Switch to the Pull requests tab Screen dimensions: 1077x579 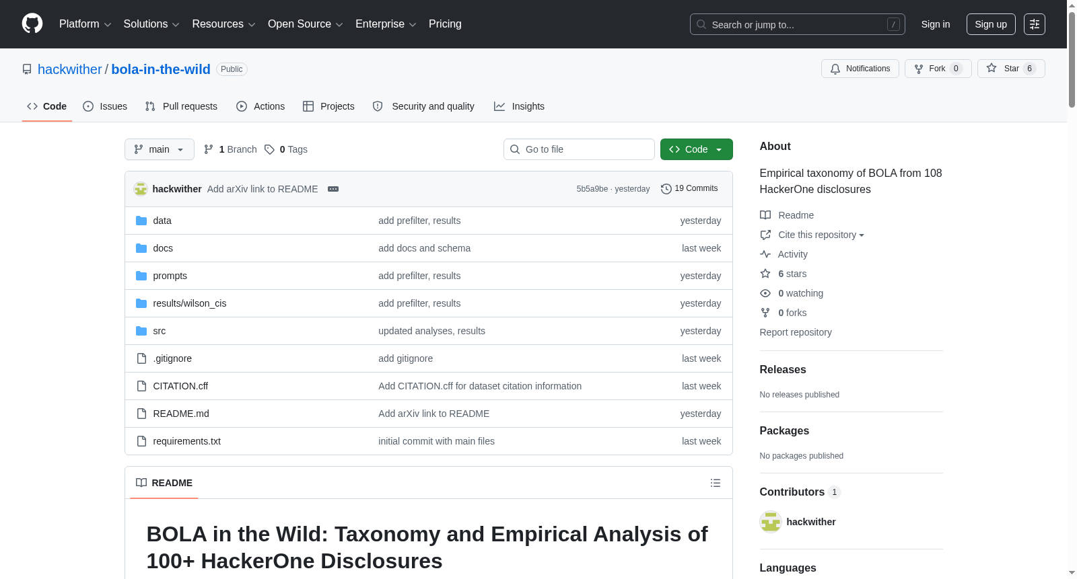[181, 106]
